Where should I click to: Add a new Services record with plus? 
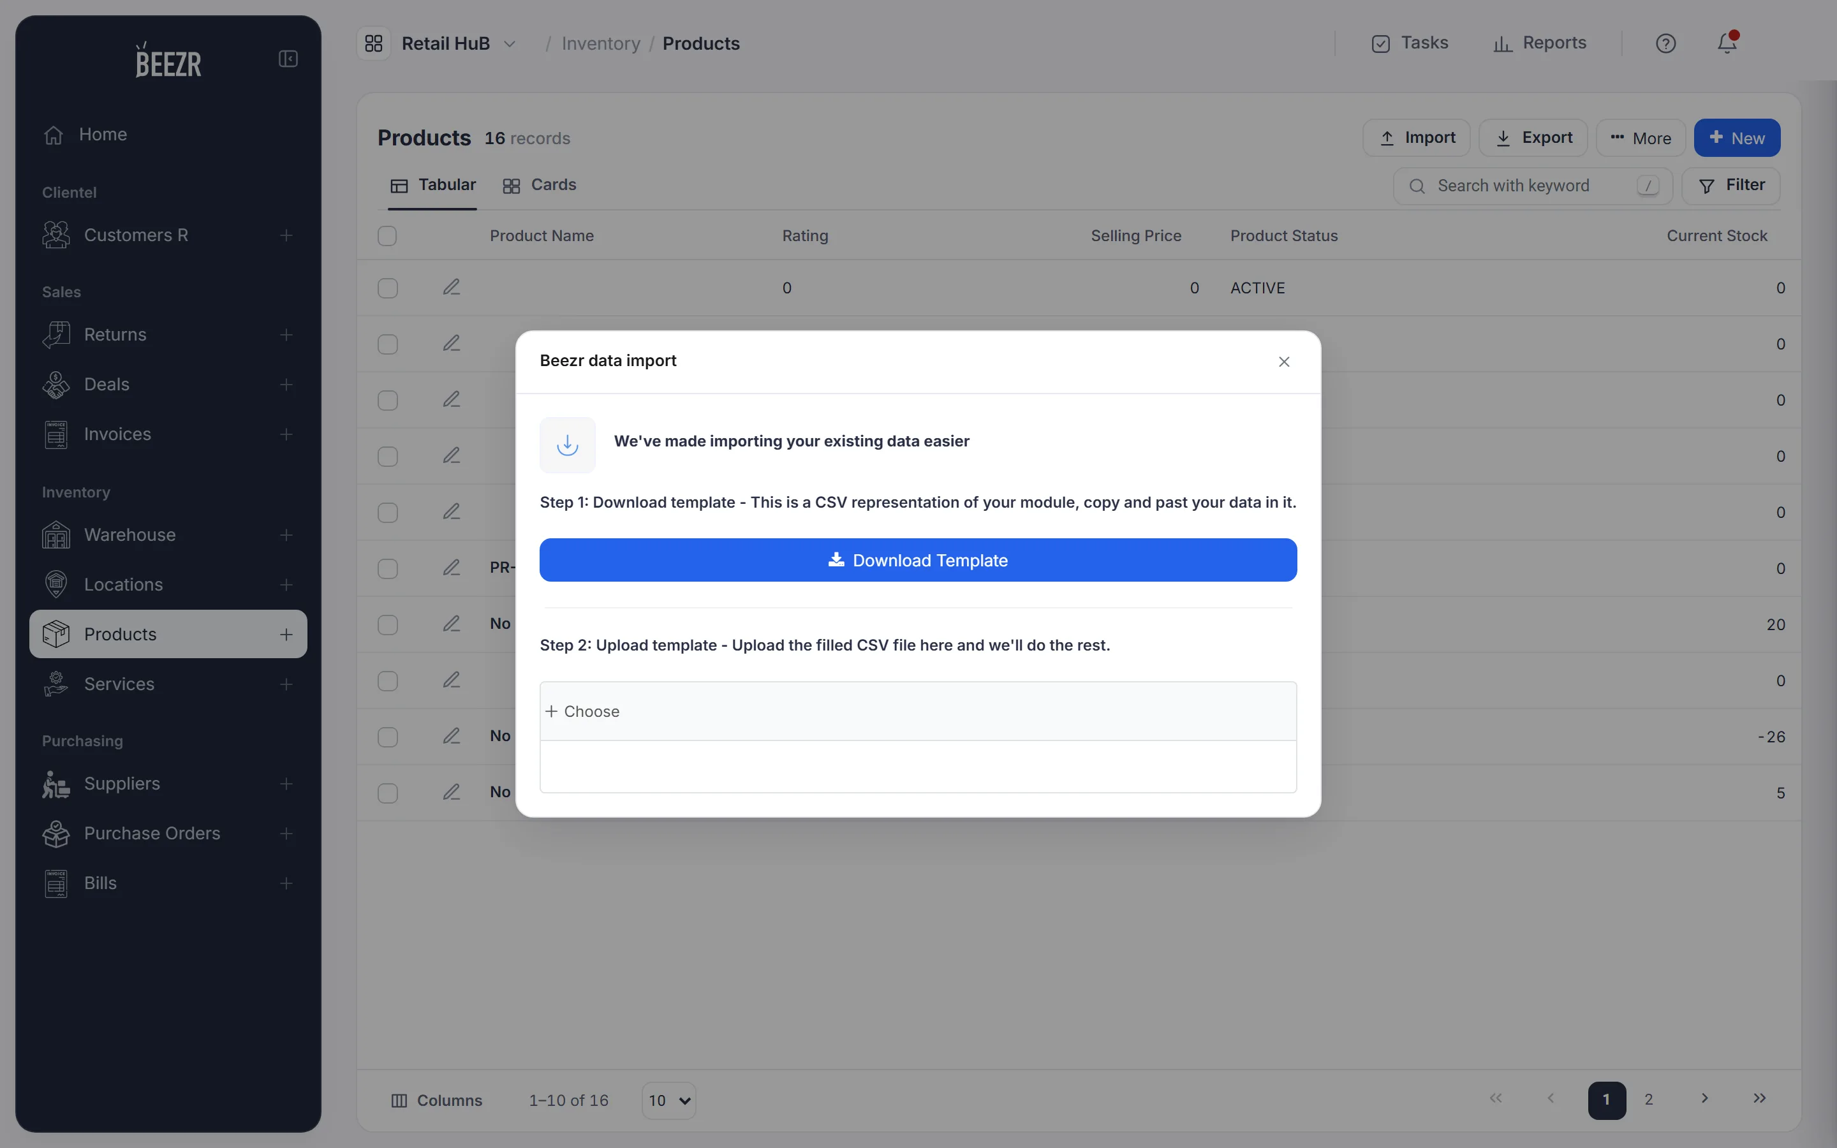coord(286,684)
